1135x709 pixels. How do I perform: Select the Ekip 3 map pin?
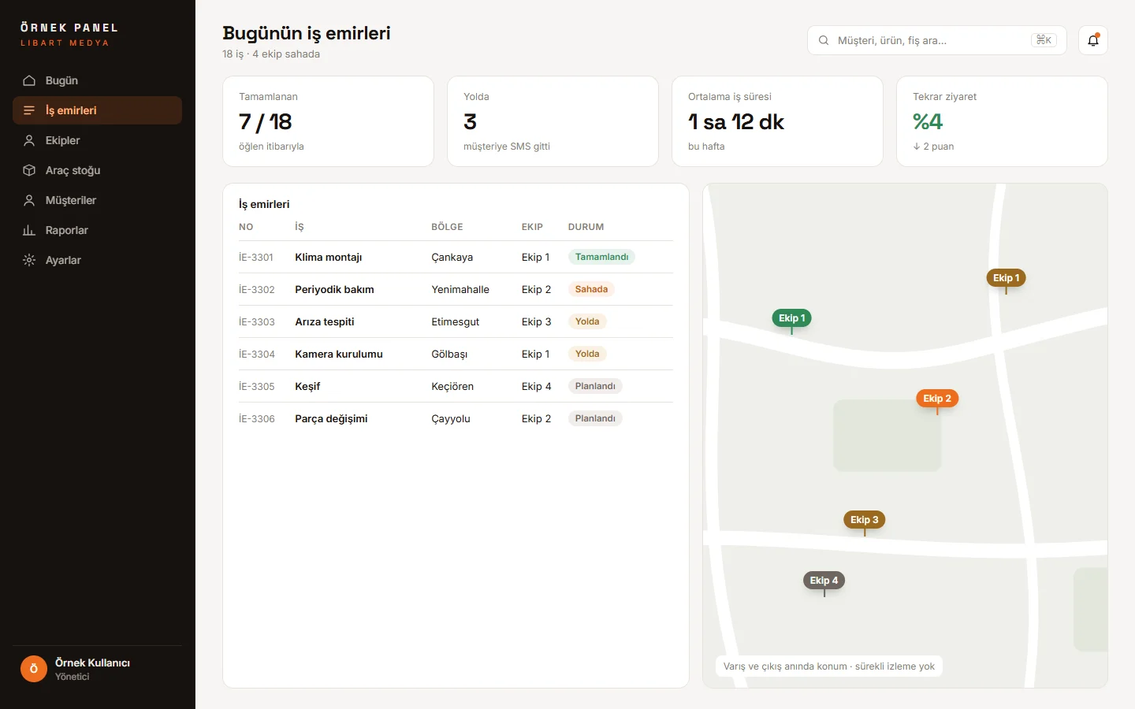(x=865, y=520)
